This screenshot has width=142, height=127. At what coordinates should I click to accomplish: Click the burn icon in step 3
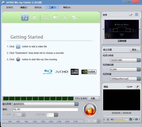[18, 59]
